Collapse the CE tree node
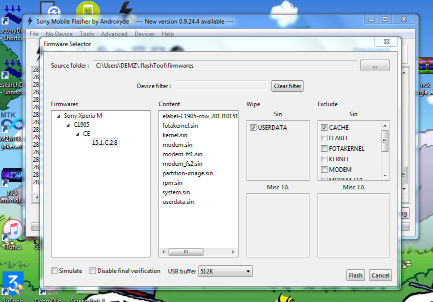Image resolution: width=433 pixels, height=302 pixels. (x=77, y=134)
